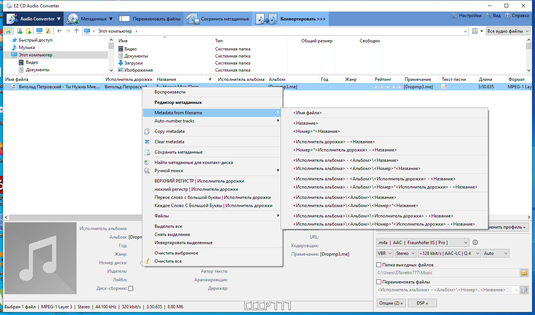Start conversion with Конвертировать >>>
This screenshot has height=315, width=535.
pos(291,19)
